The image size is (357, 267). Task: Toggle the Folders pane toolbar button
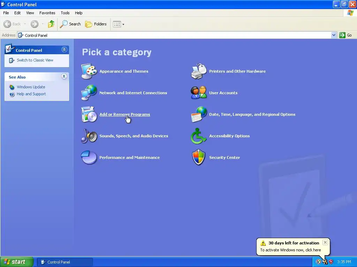coord(96,24)
